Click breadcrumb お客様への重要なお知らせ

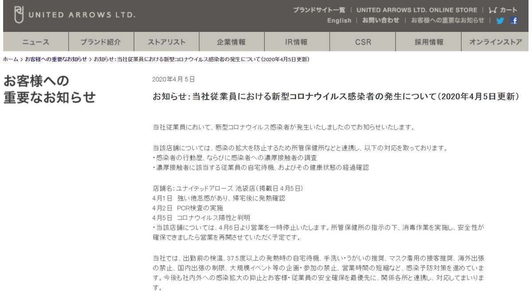[56, 59]
